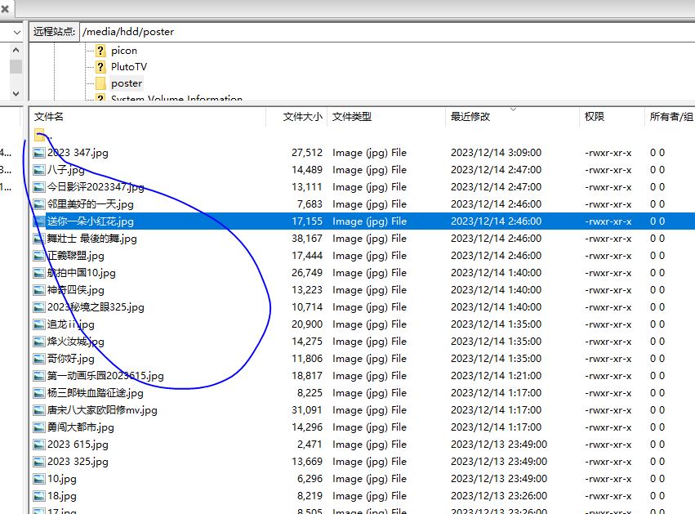Click the file icon of 第一动画乐园2023615.jpg
This screenshot has height=514, width=695.
click(39, 376)
